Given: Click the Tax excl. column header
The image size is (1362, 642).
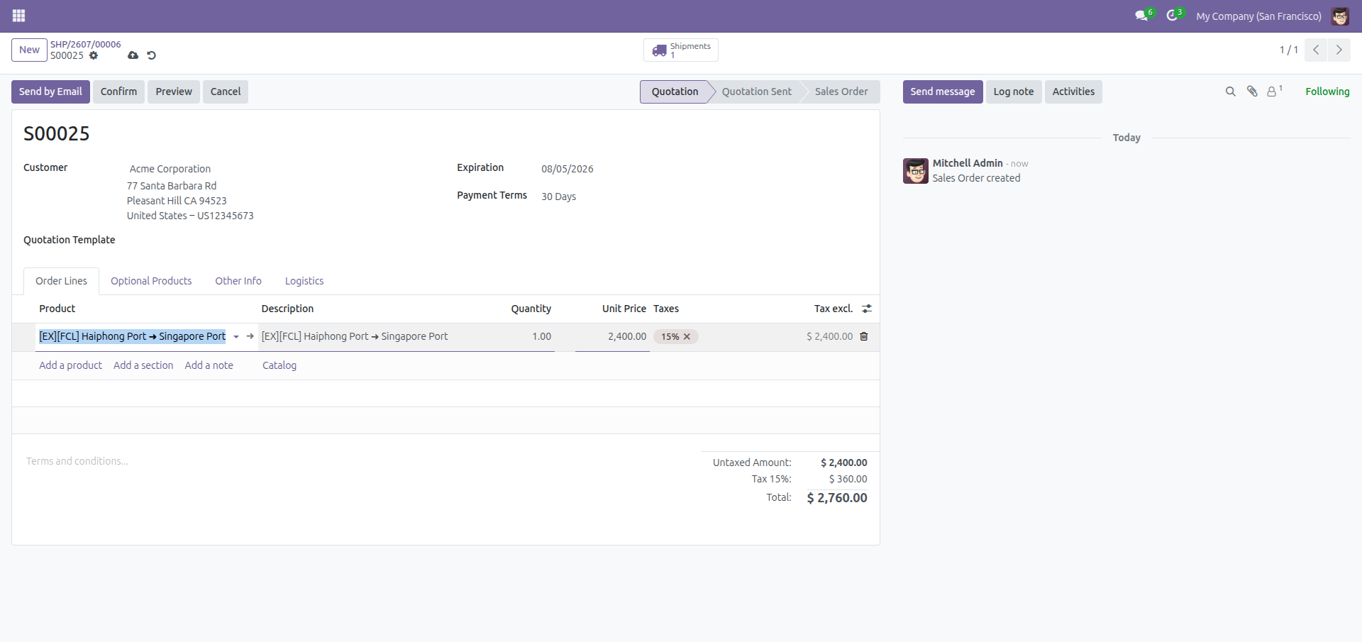Looking at the screenshot, I should tap(833, 309).
